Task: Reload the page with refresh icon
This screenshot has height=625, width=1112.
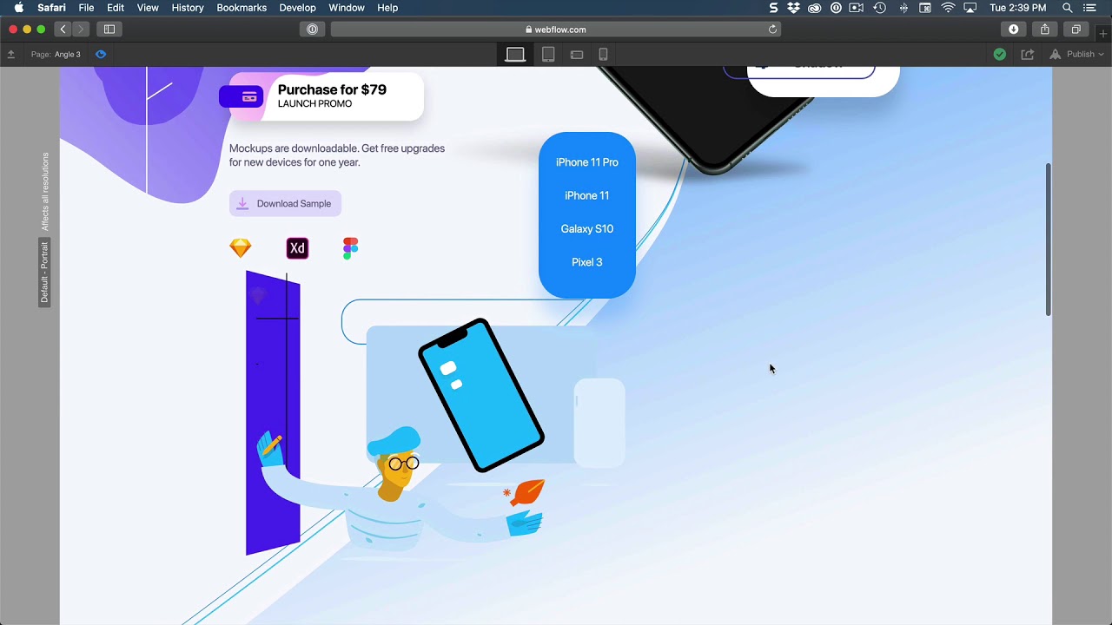Action: 772,29
